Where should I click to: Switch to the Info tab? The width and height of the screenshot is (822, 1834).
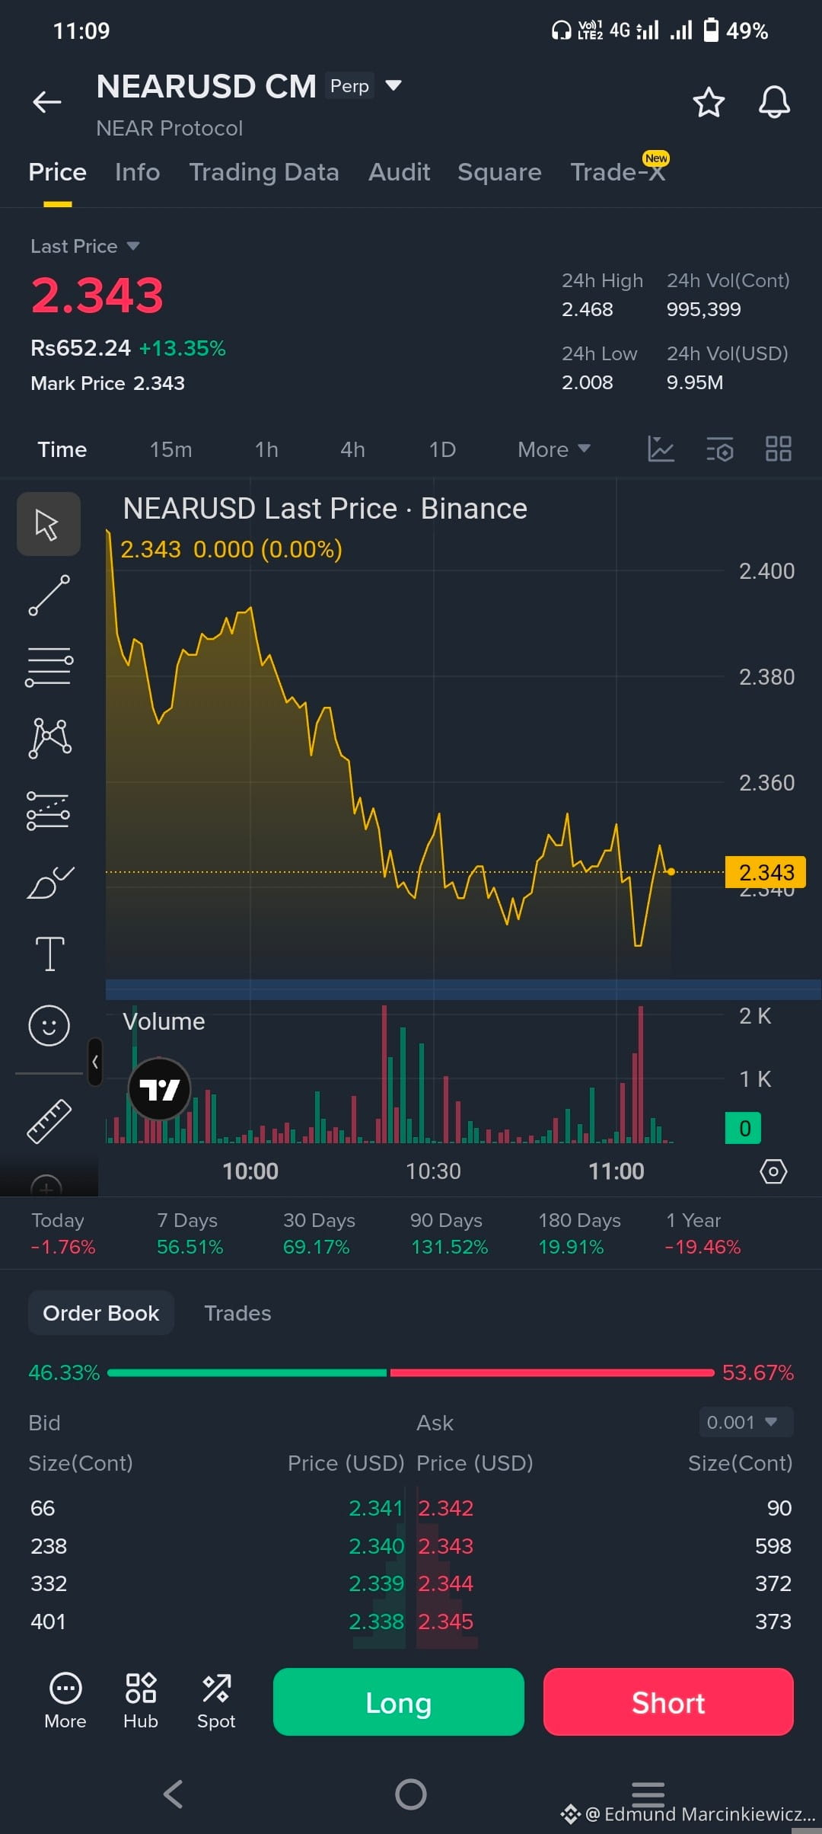[x=138, y=172]
